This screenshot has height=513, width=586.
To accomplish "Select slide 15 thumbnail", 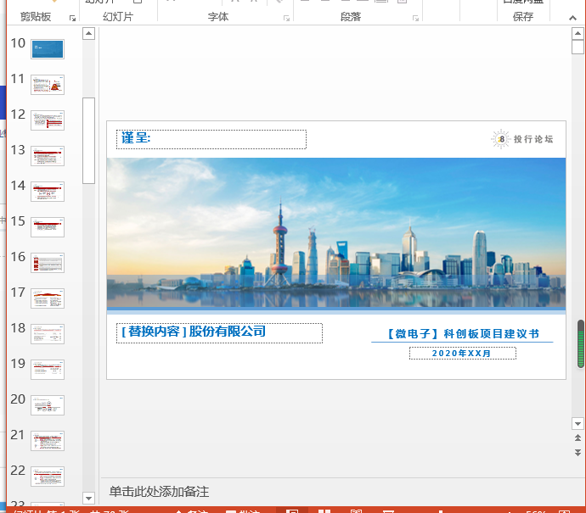I will coord(48,227).
